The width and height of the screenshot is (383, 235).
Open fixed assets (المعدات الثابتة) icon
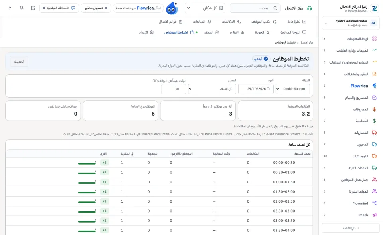tap(374, 168)
